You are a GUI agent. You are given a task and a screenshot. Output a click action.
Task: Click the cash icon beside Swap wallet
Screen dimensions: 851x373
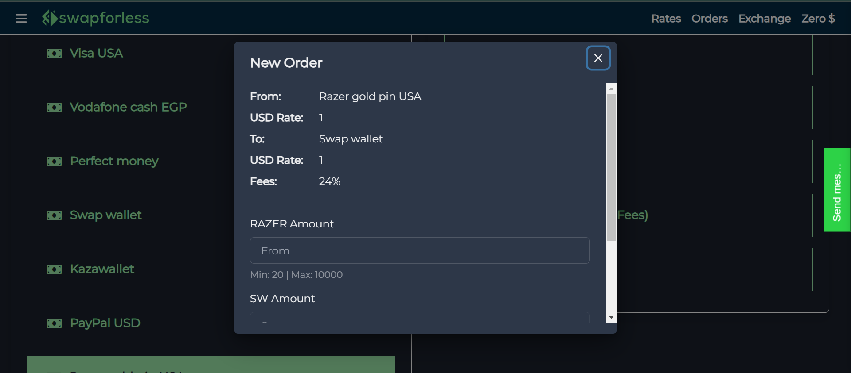pos(54,215)
